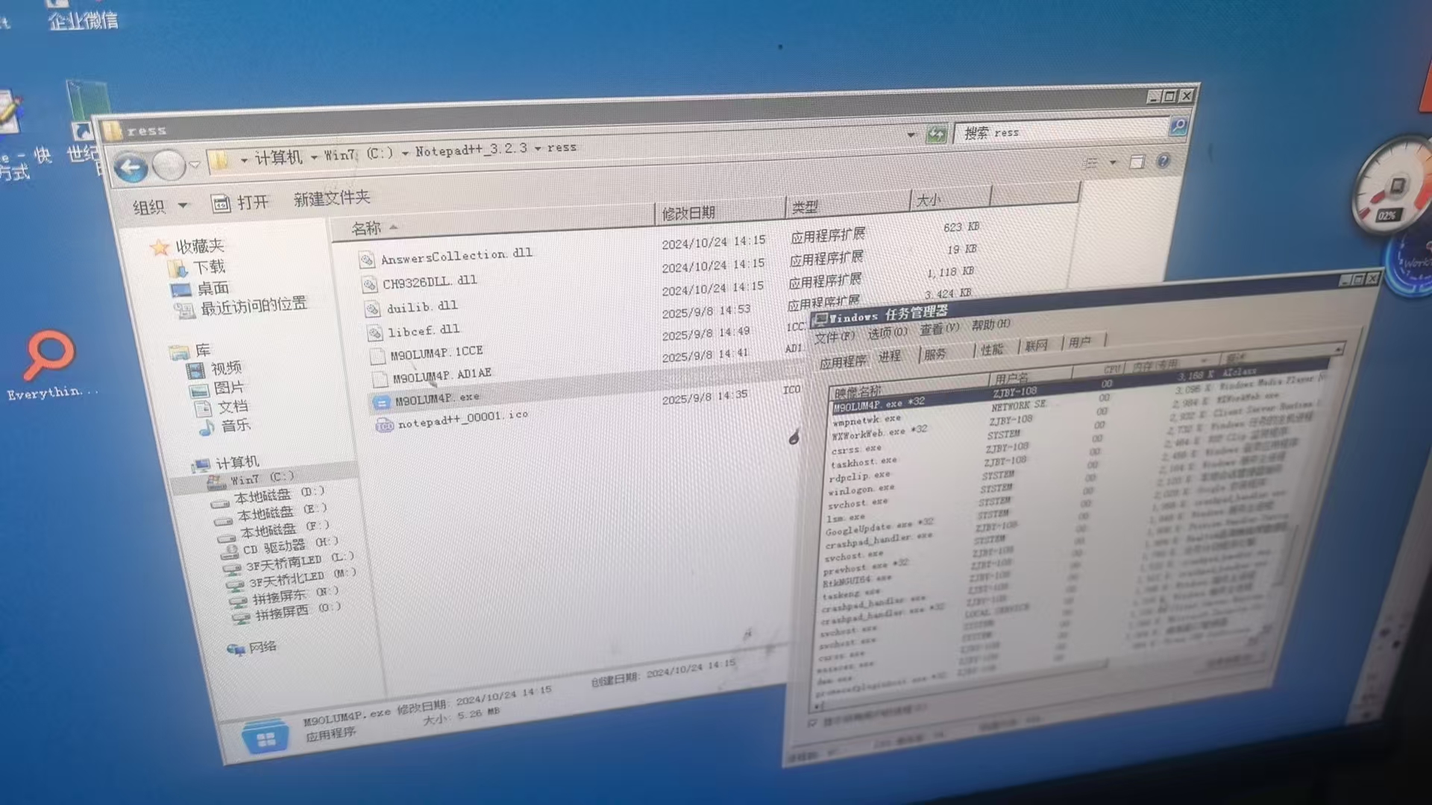Switch to the 服务 tab in Task Manager
The height and width of the screenshot is (805, 1432).
pos(935,354)
